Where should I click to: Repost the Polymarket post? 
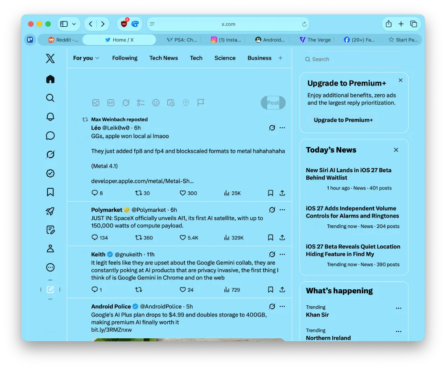(144, 238)
